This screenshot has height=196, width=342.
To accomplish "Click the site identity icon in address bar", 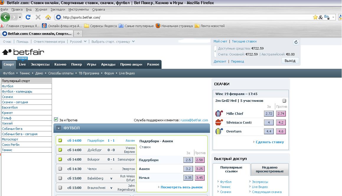I will [58, 17].
